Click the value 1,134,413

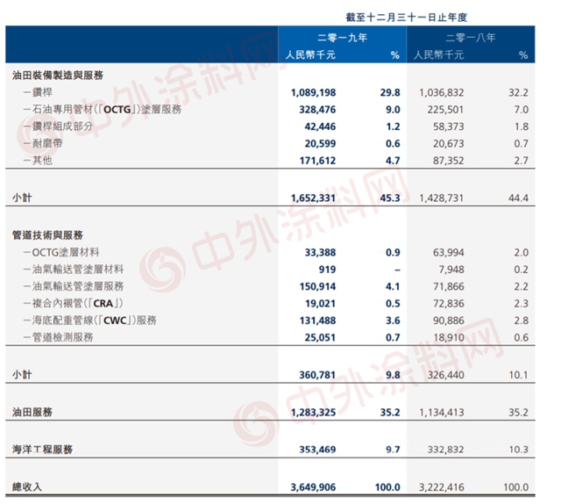pyautogui.click(x=442, y=412)
